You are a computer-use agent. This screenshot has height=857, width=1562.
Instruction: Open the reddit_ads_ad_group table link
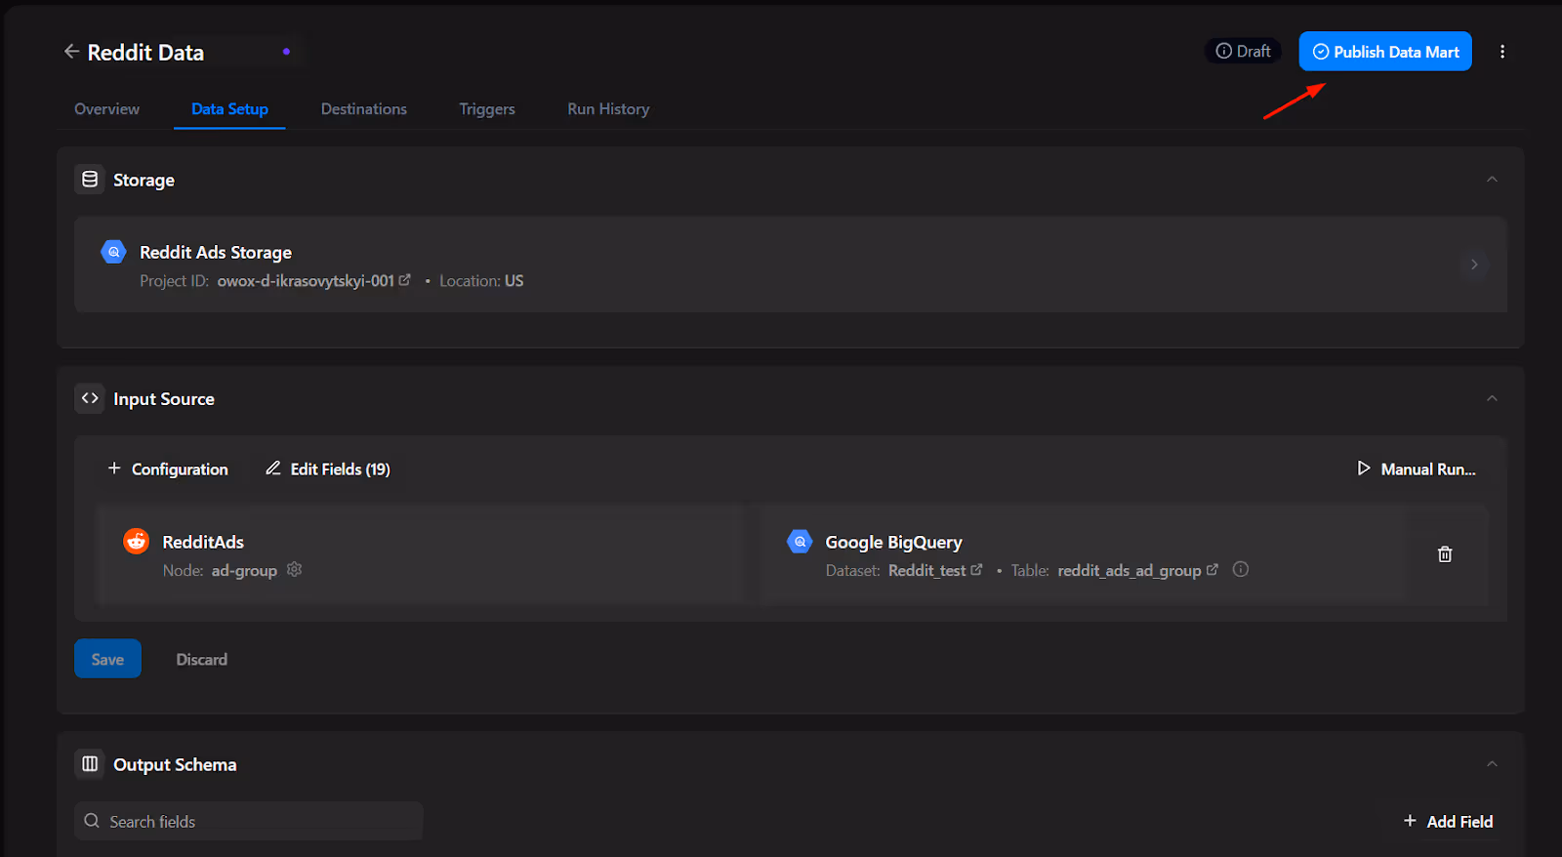pyautogui.click(x=1130, y=570)
